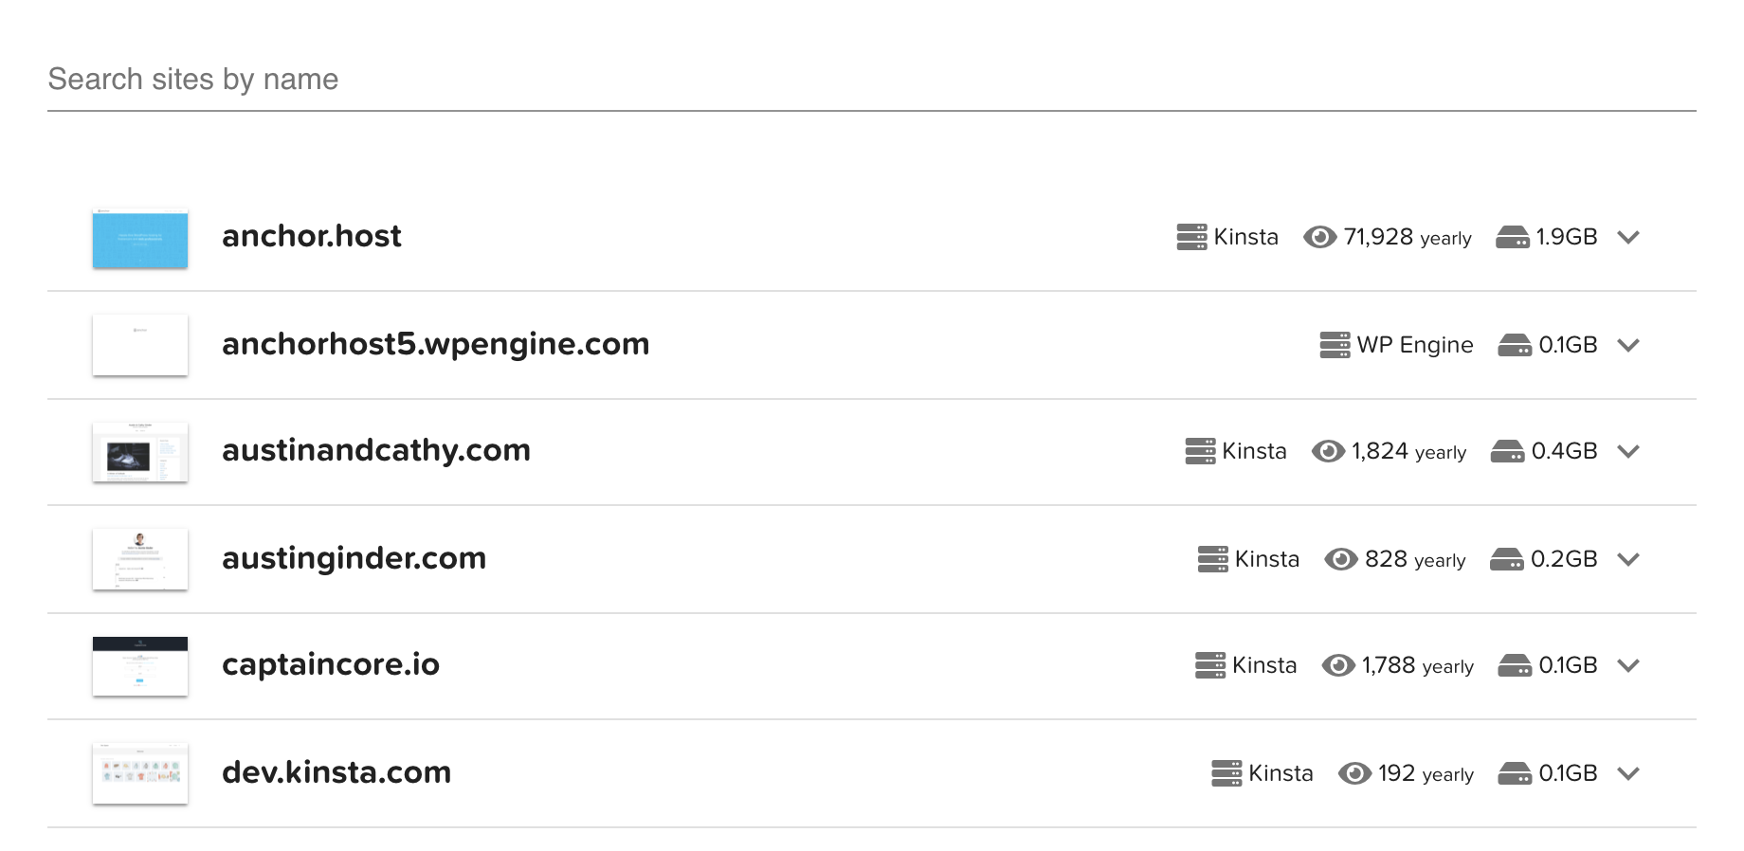Image resolution: width=1744 pixels, height=851 pixels.
Task: Click the server icon in dev.kinsta.com row
Action: pyautogui.click(x=1226, y=773)
